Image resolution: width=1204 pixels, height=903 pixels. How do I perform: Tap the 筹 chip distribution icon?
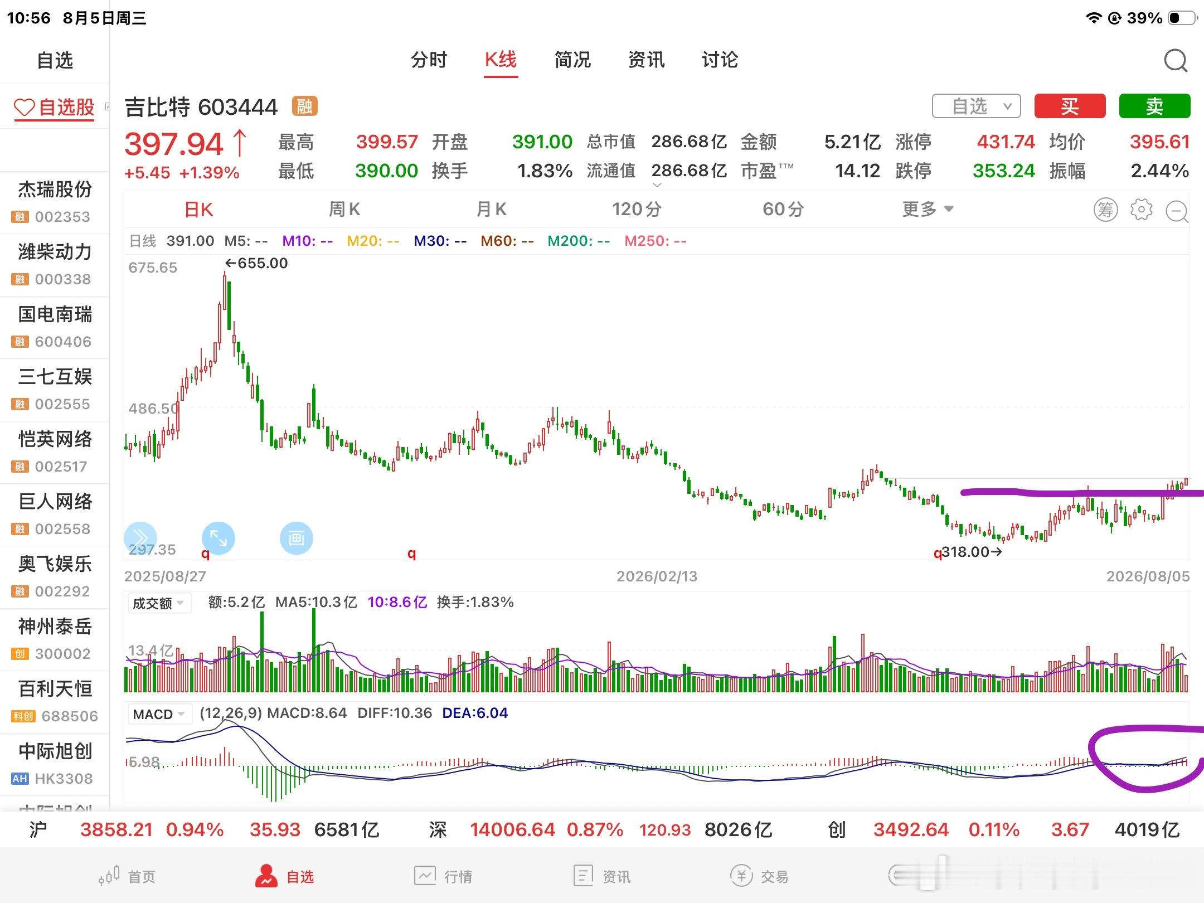(x=1105, y=210)
